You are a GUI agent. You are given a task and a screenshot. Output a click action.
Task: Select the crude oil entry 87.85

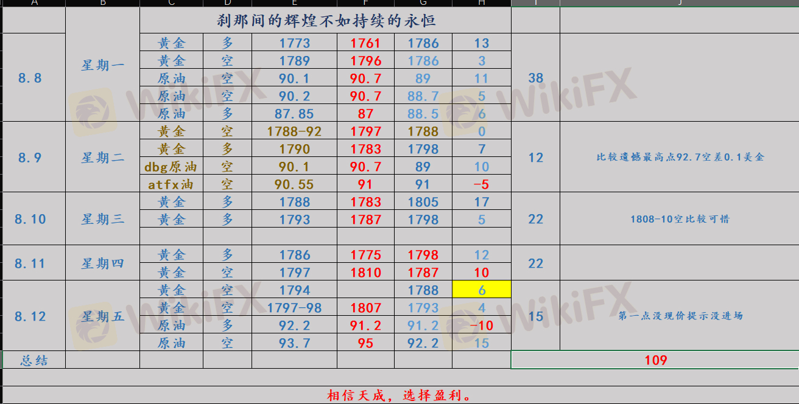(x=295, y=114)
